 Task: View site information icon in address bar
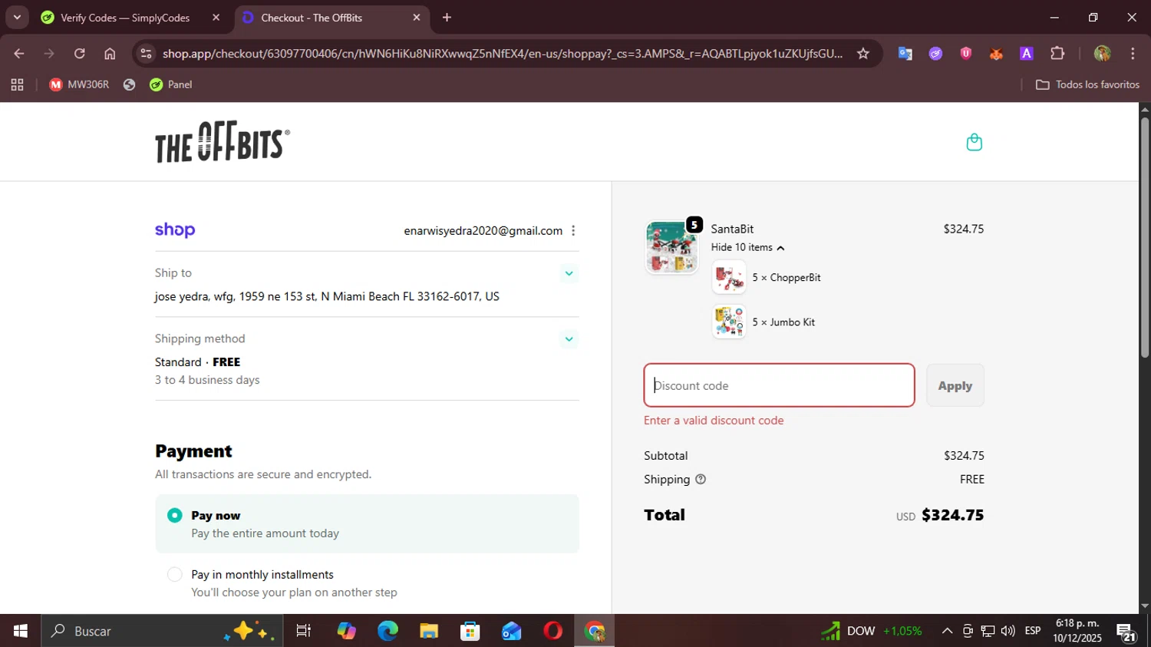(x=147, y=54)
